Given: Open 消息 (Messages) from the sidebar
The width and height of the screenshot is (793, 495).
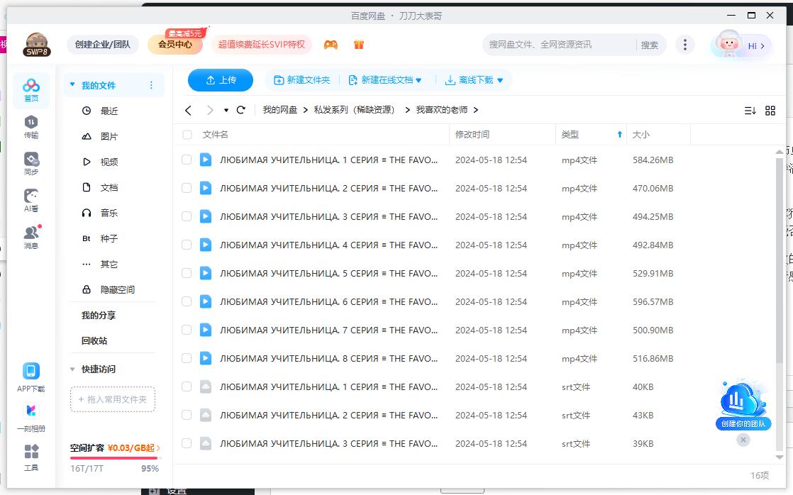Looking at the screenshot, I should (x=31, y=235).
